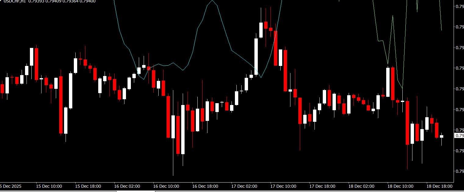Select the cyan indicator line peak
This screenshot has height=192, width=464.
pos(212,1)
